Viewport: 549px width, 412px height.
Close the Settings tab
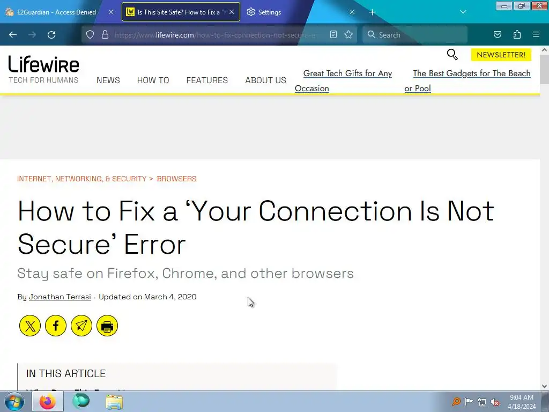coord(352,12)
